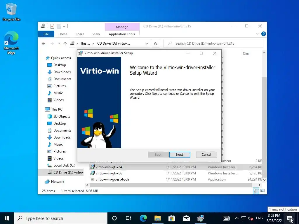This screenshot has width=299, height=224.
Task: Open Desktop under Quick access
Action: [x=57, y=65]
